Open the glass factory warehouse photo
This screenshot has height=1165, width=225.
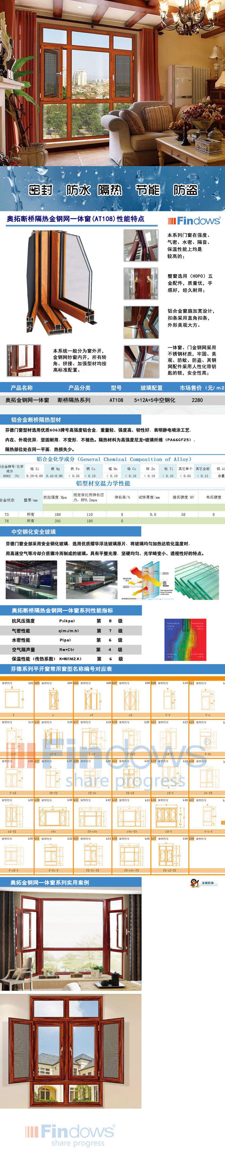[x=31, y=580]
